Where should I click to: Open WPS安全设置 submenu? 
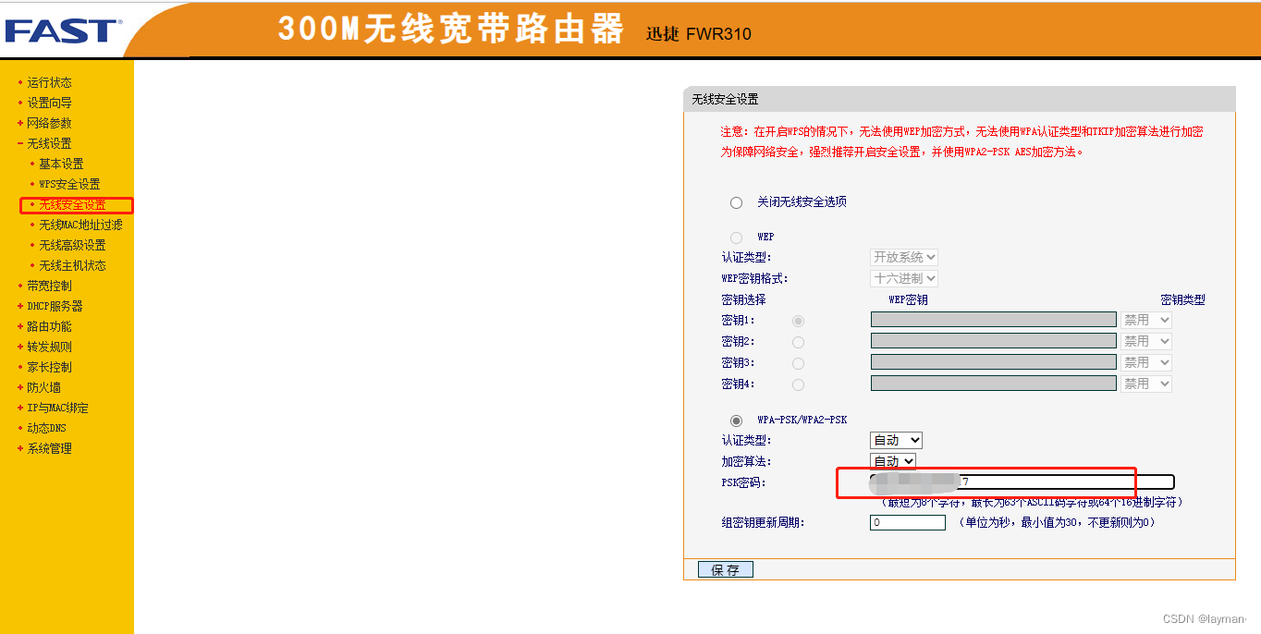tap(69, 184)
